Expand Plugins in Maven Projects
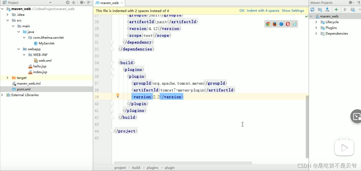 316,28
